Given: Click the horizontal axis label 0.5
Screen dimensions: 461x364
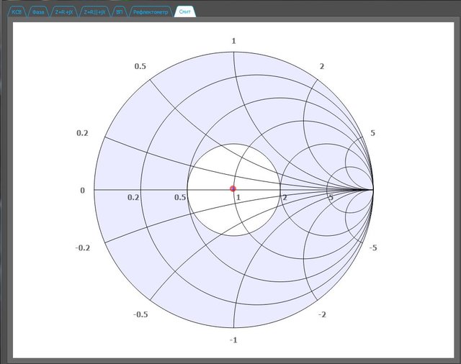Looking at the screenshot, I should (181, 197).
